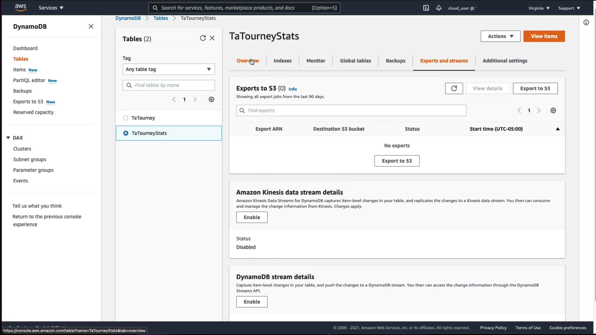Expand the Actions dropdown menu
Viewport: 596px width, 335px height.
[x=500, y=36]
